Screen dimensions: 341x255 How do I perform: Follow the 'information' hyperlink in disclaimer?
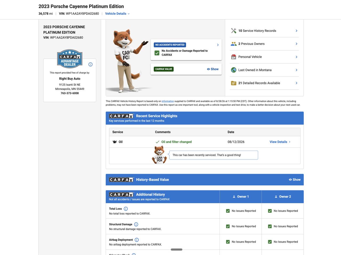coord(168,101)
